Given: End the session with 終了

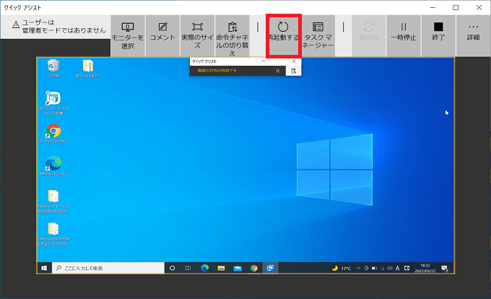Looking at the screenshot, I should [x=438, y=35].
